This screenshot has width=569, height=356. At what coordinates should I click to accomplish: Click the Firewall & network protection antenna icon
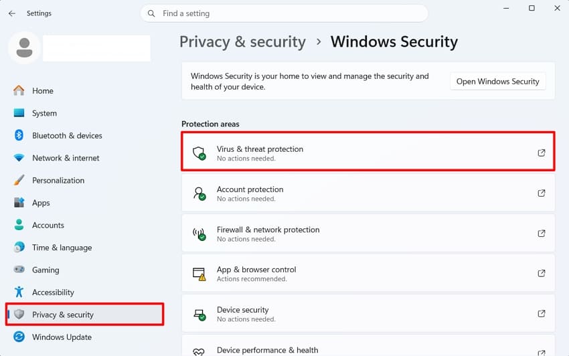[199, 234]
